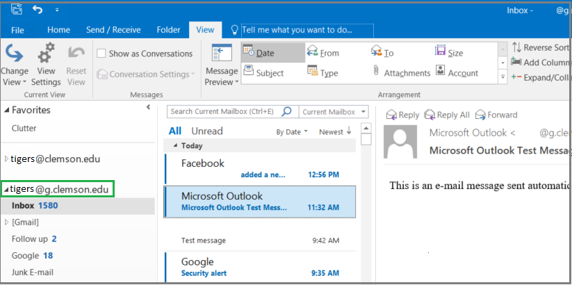Select the Inbox 1580 folder

tap(78, 206)
